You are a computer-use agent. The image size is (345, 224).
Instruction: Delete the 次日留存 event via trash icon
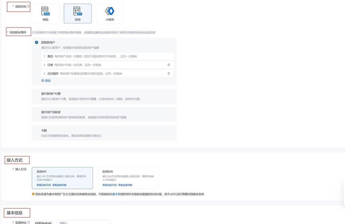(169, 73)
